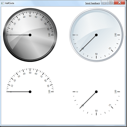Viewport: 127px width, 127px height.
Task: Click the HalfCircle app icon in title bar
Action: (x=2, y=3)
